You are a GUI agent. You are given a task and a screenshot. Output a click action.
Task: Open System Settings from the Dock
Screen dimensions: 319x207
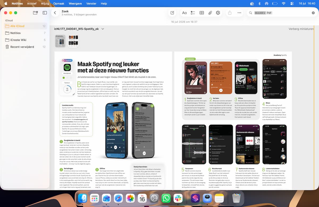(x=154, y=198)
